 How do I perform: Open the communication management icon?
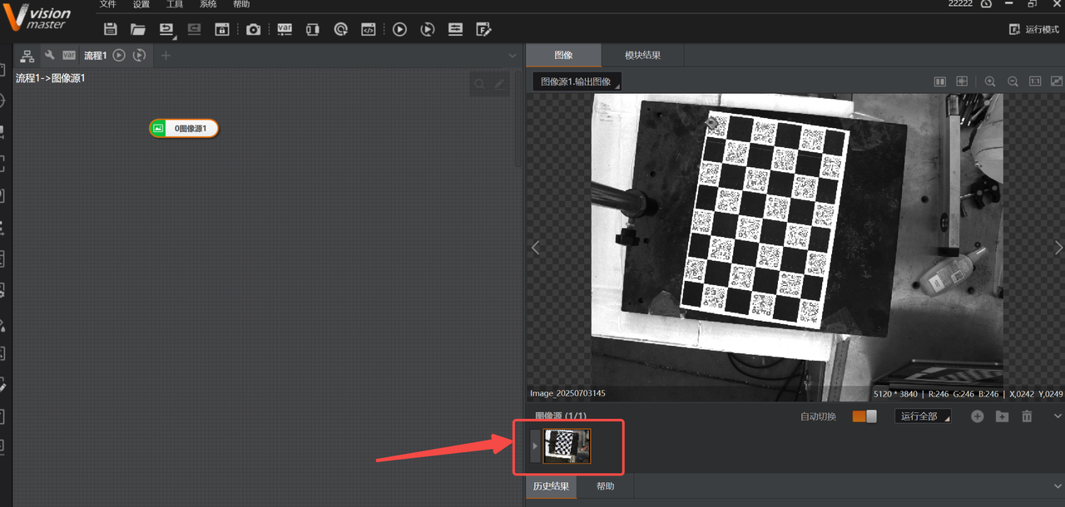point(312,29)
